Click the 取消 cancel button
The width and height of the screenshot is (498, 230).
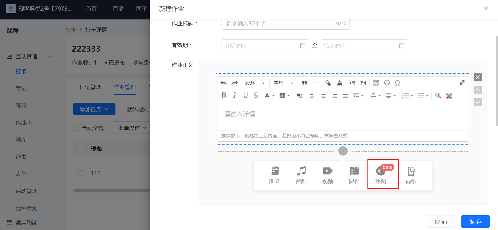[441, 222]
